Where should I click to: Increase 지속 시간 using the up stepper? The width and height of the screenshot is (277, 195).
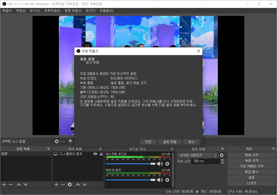coord(222,160)
